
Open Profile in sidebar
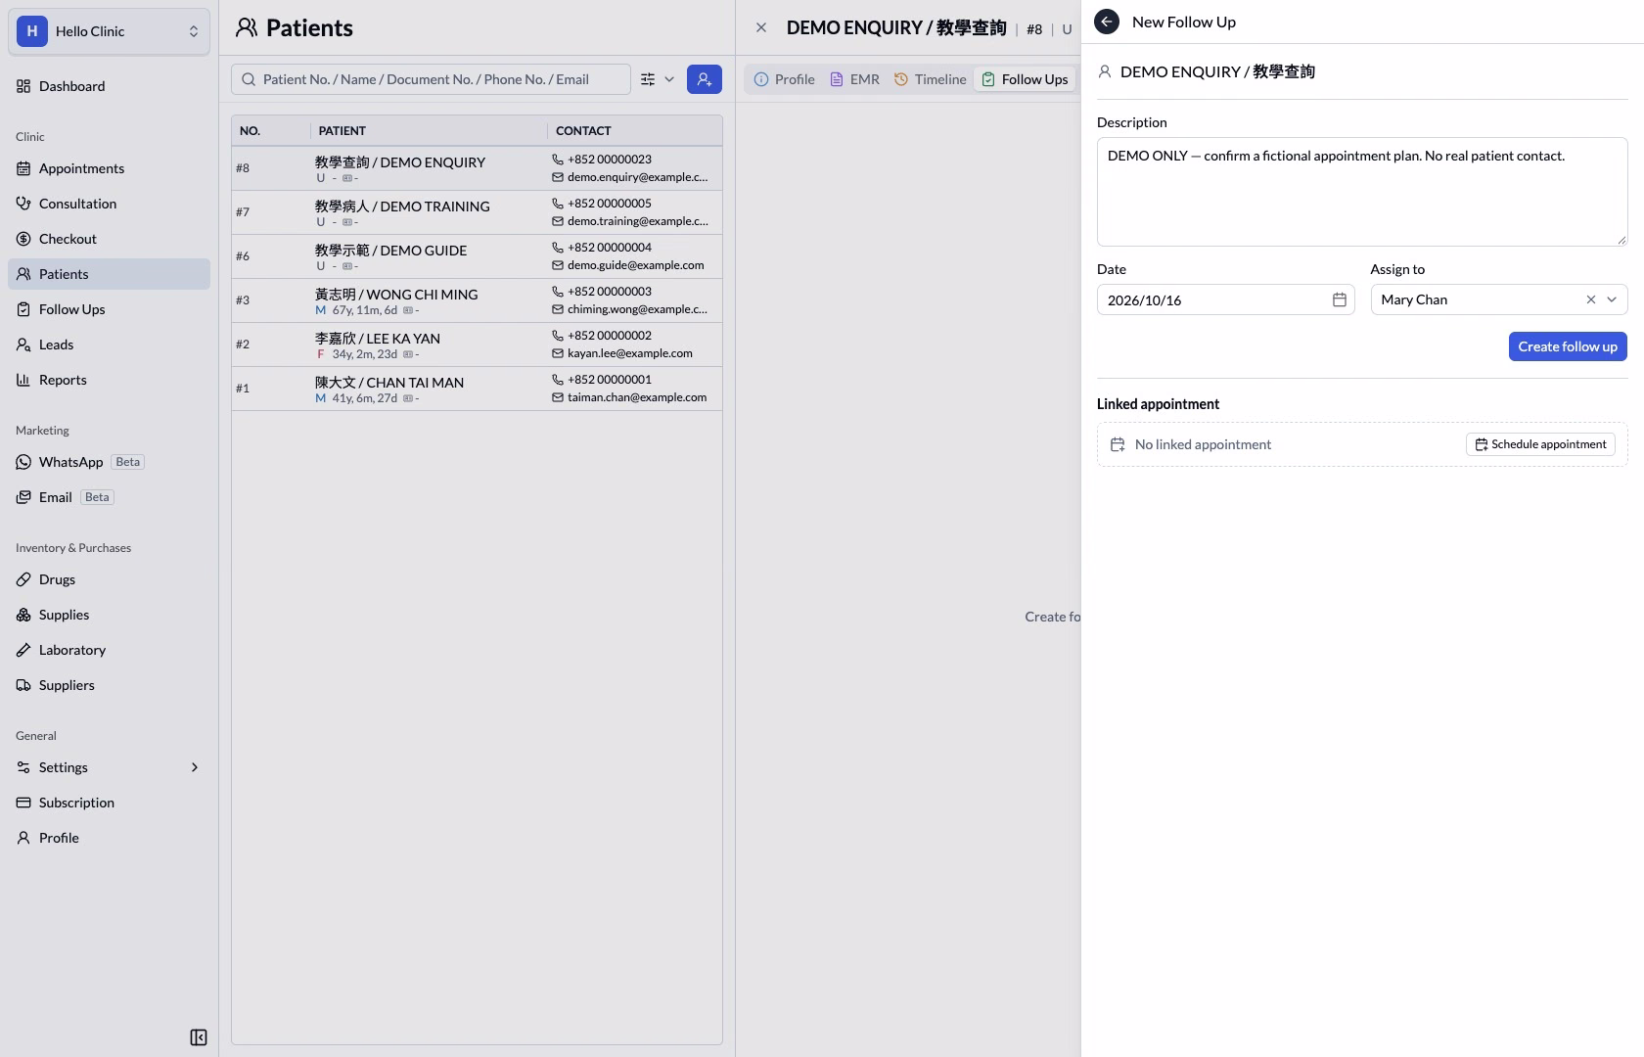coord(109,838)
